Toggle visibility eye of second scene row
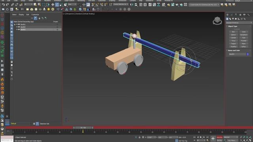This screenshot has height=142, width=253. (17, 27)
